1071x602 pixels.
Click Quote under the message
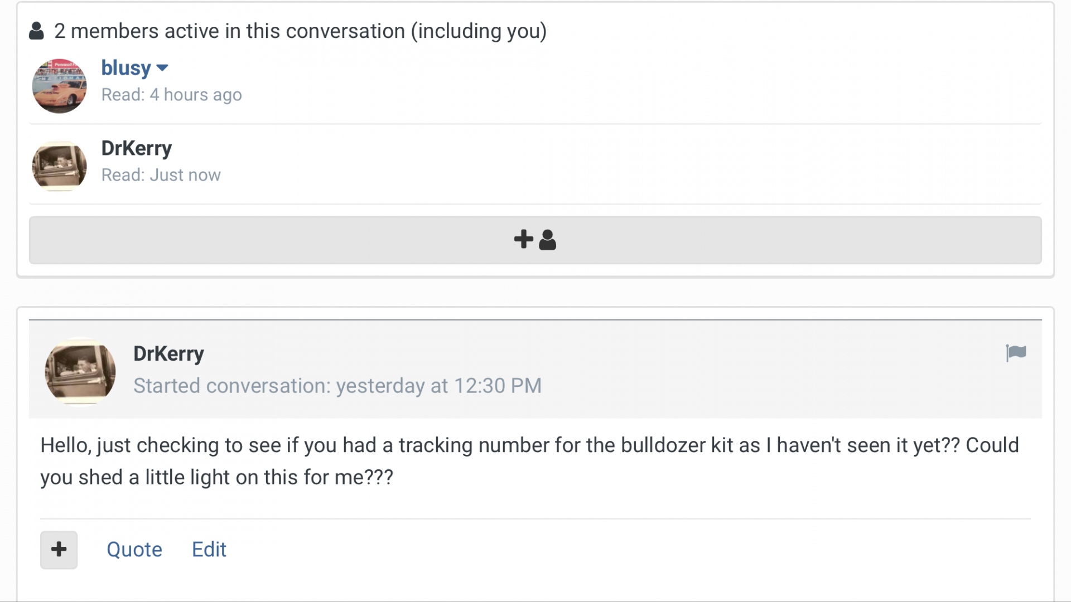134,550
